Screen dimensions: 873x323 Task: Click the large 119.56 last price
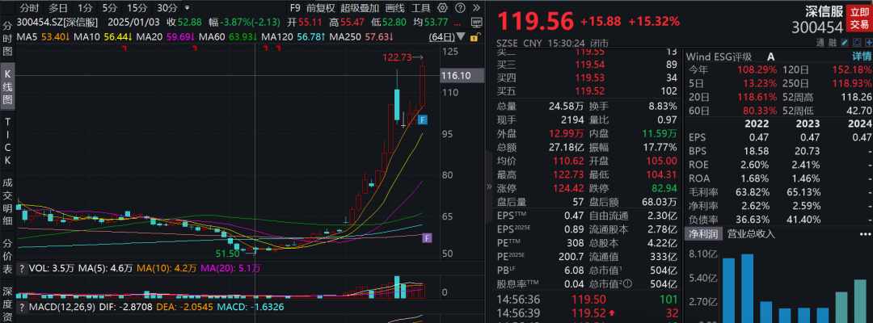click(536, 21)
